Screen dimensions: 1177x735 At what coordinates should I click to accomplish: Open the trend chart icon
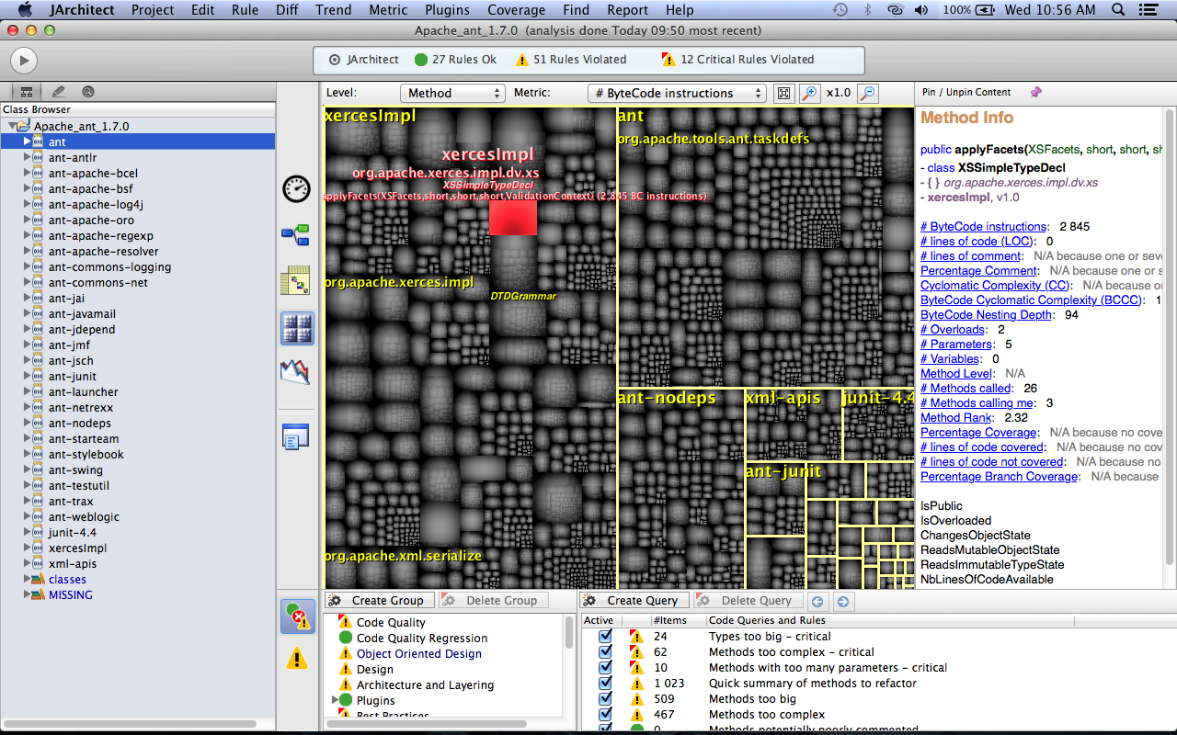point(296,372)
